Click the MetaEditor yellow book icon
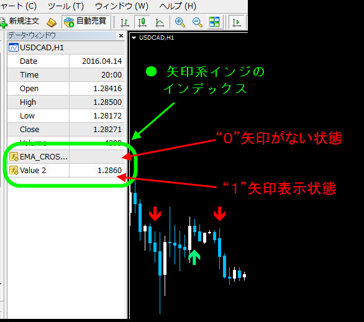 tap(52, 22)
